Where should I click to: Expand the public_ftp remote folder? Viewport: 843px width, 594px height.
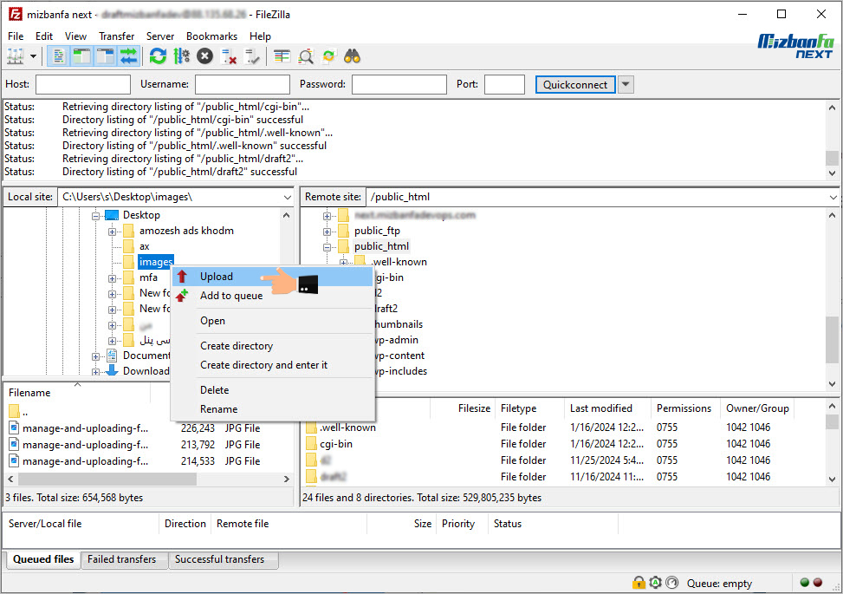(x=327, y=232)
